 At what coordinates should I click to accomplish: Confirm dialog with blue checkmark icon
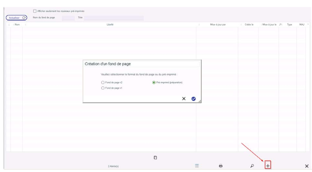click(193, 99)
